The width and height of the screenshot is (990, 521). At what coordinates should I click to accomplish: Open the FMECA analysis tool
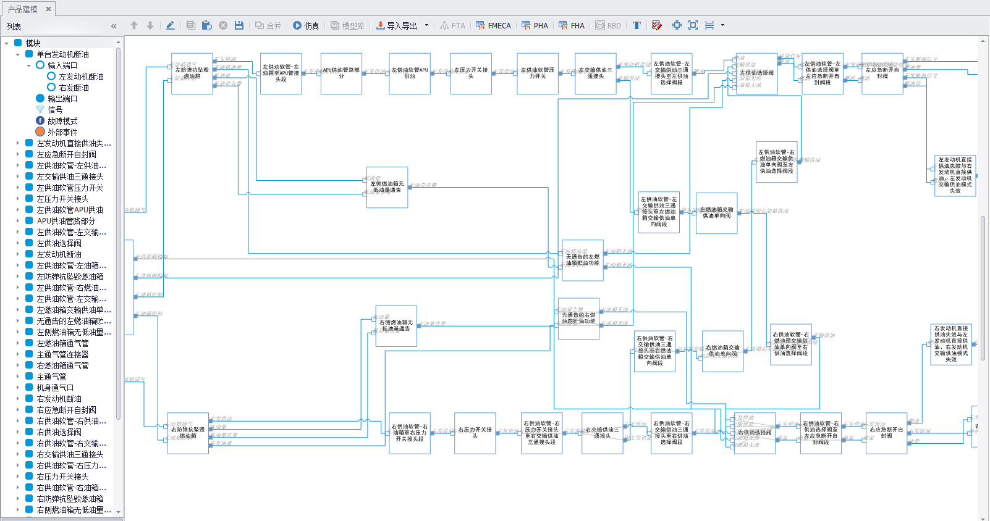493,25
